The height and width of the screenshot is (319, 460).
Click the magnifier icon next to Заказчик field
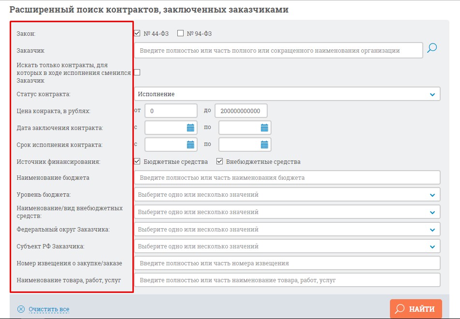pyautogui.click(x=432, y=48)
